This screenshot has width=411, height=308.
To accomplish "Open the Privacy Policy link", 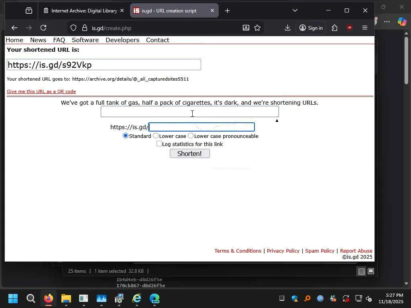I will pos(283,251).
